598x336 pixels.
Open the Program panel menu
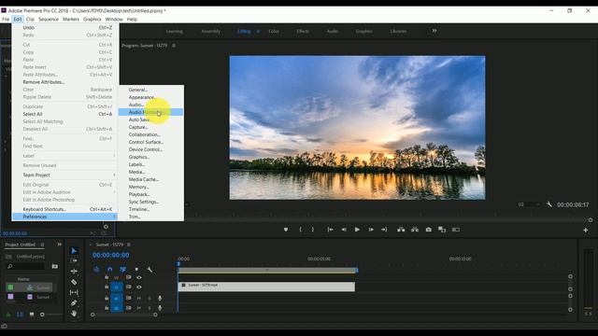coord(174,46)
